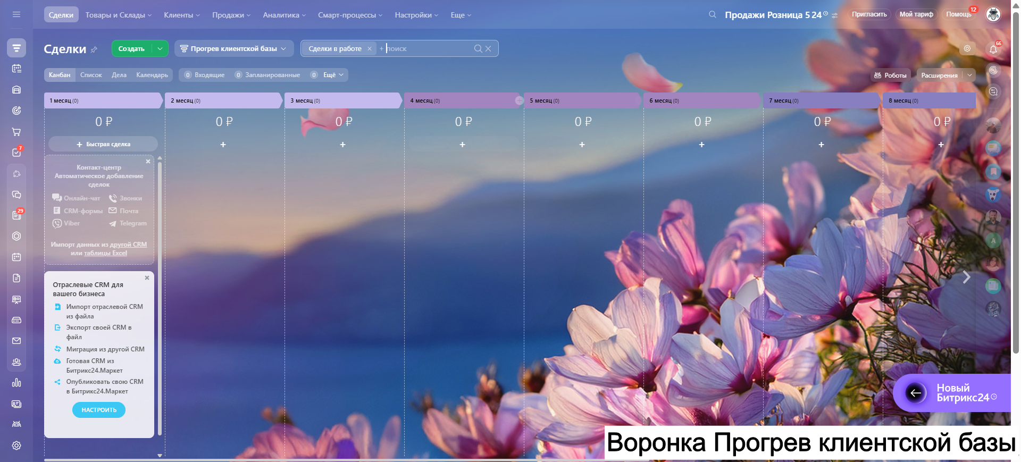Click the hamburger menu icon

pyautogui.click(x=16, y=15)
